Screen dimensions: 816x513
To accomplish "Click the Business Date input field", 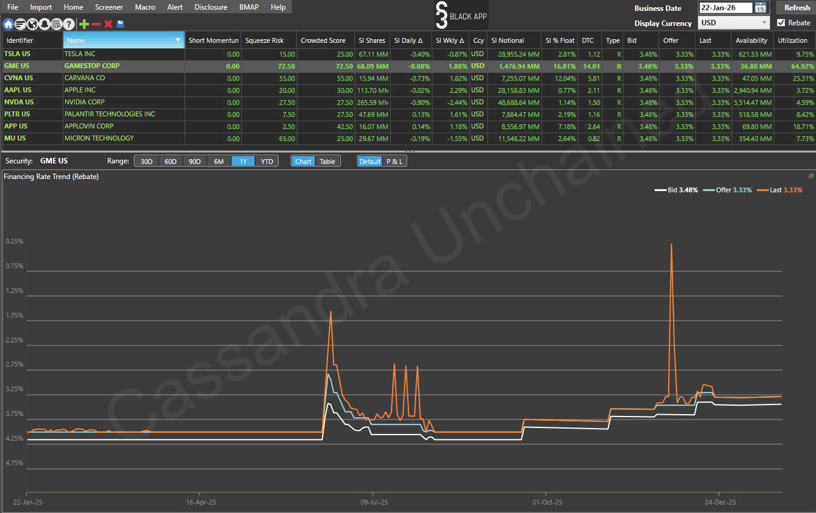I will 726,8.
